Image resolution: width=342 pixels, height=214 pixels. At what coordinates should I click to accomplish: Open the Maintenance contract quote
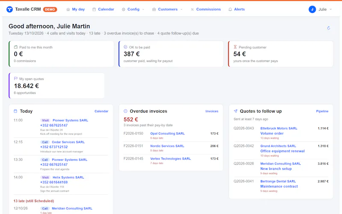pyautogui.click(x=279, y=187)
